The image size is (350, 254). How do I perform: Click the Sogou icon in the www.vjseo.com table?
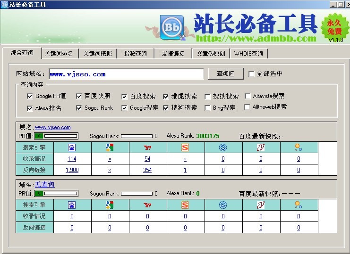[x=185, y=147]
